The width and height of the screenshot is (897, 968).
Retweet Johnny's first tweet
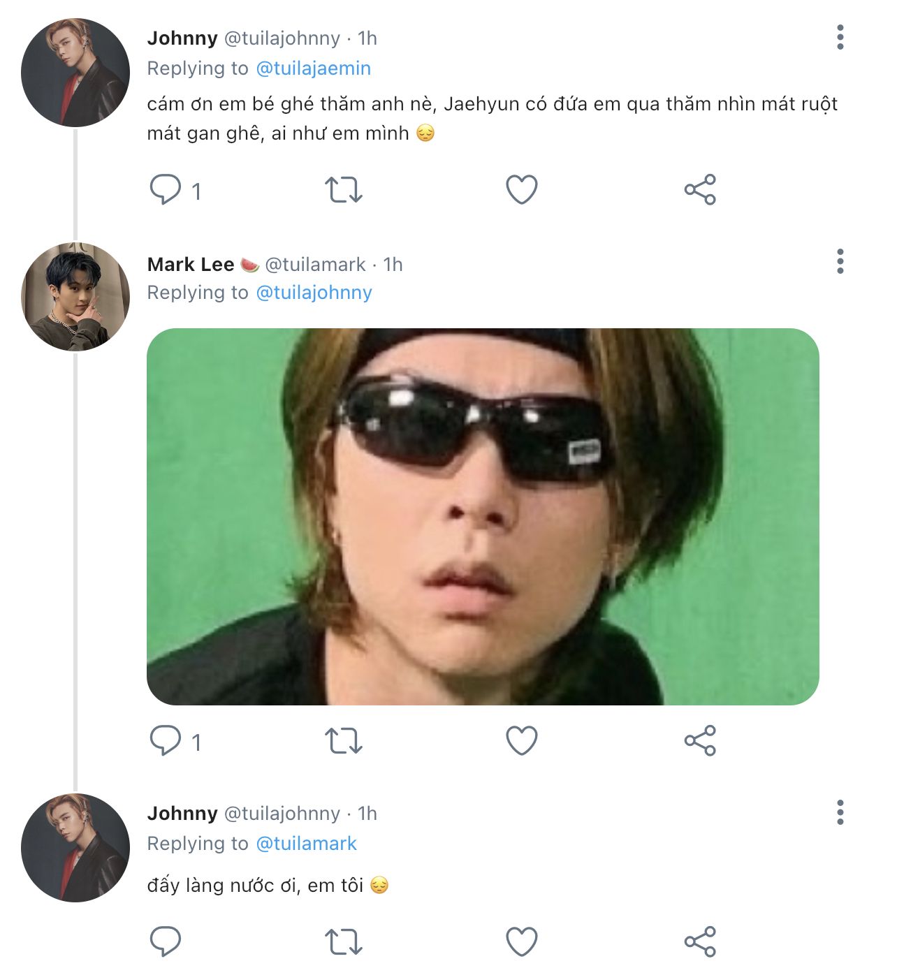343,189
